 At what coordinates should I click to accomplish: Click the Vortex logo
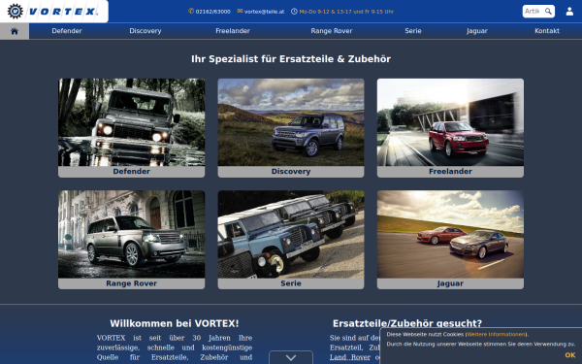tap(52, 11)
